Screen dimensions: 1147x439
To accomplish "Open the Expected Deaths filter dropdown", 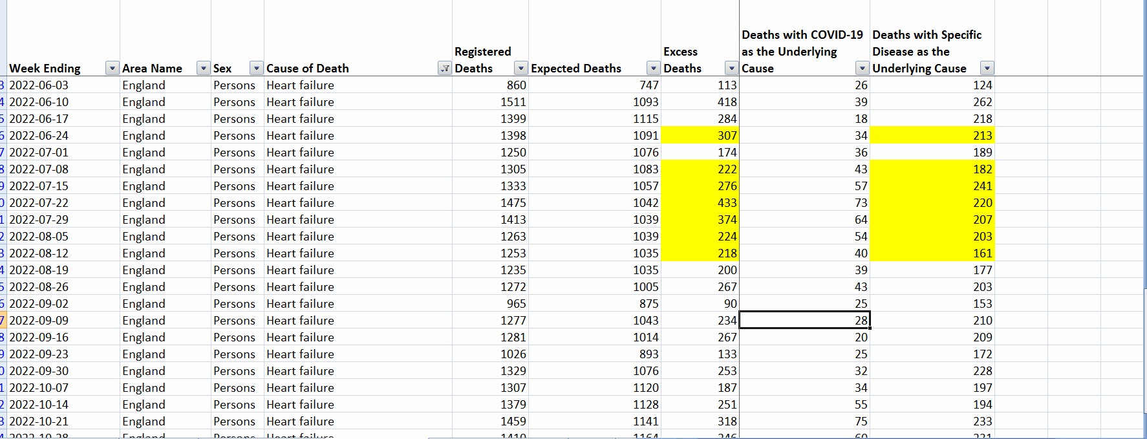I will tap(654, 68).
